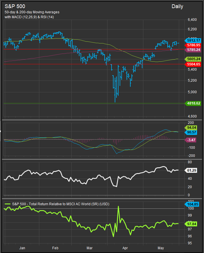Click the 104.85 relative return tag
The image size is (204, 253).
tap(192, 204)
